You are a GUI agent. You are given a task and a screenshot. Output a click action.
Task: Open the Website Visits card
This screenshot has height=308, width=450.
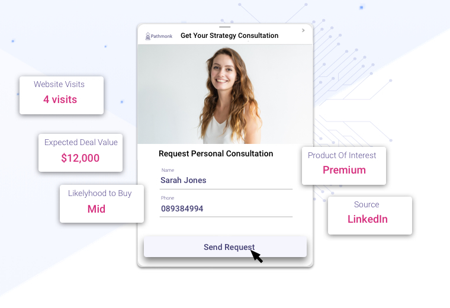click(x=62, y=95)
